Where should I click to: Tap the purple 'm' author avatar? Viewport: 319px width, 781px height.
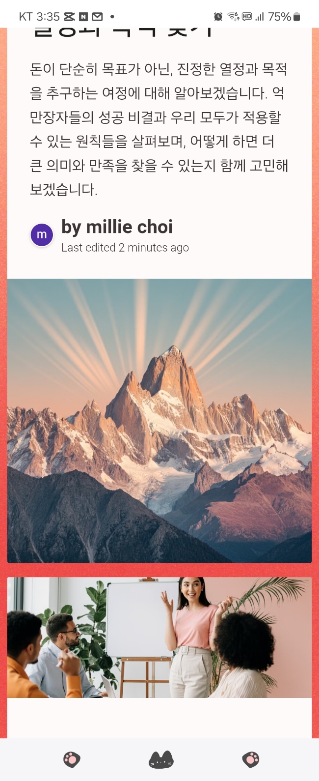pos(42,234)
